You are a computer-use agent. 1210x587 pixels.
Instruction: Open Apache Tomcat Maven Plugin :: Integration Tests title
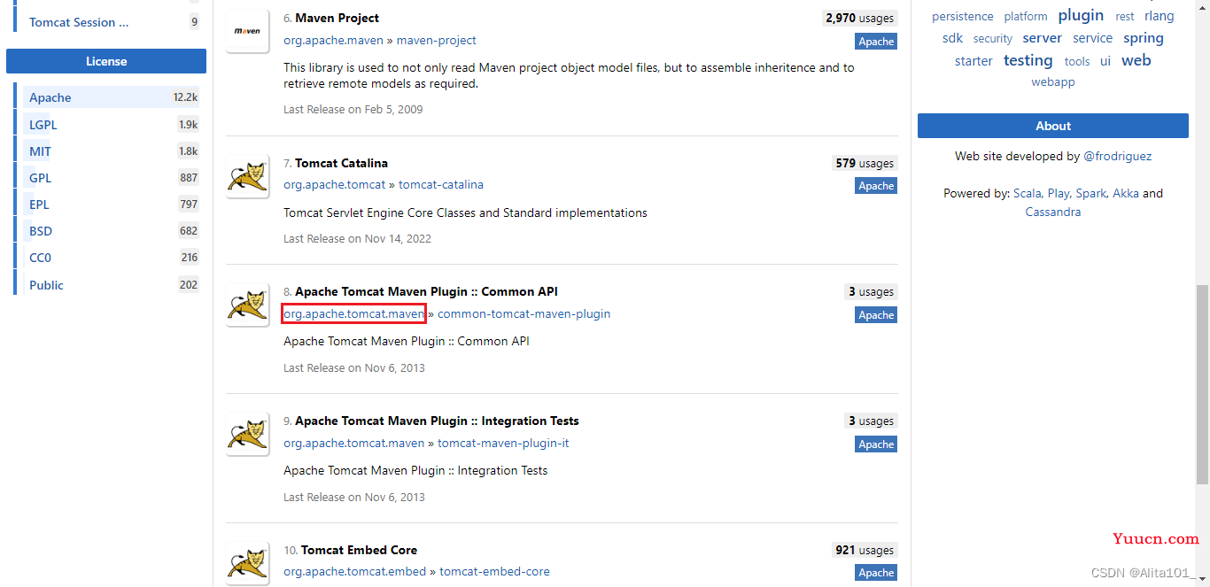click(x=437, y=421)
